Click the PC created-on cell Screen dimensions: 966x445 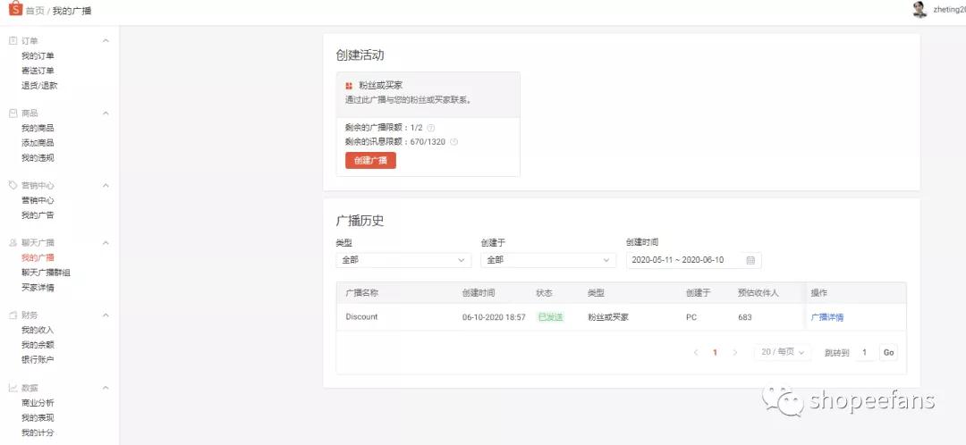[x=691, y=317]
